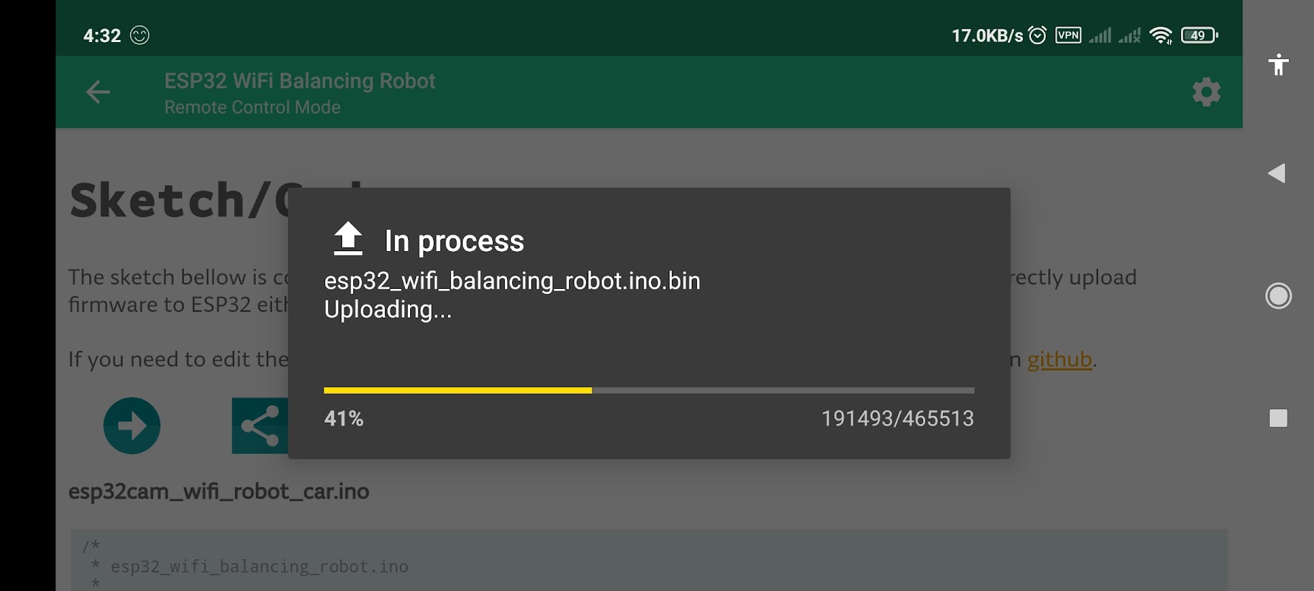
Task: Tap the code block containing esp32_wifi_balancing_robot.ino
Action: click(x=650, y=559)
